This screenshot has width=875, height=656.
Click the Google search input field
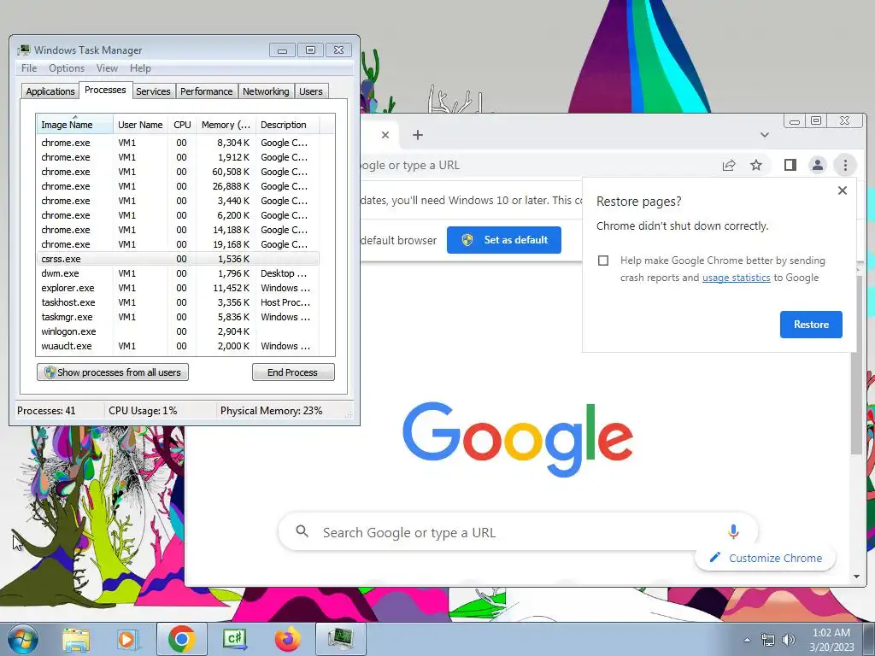[x=518, y=531]
